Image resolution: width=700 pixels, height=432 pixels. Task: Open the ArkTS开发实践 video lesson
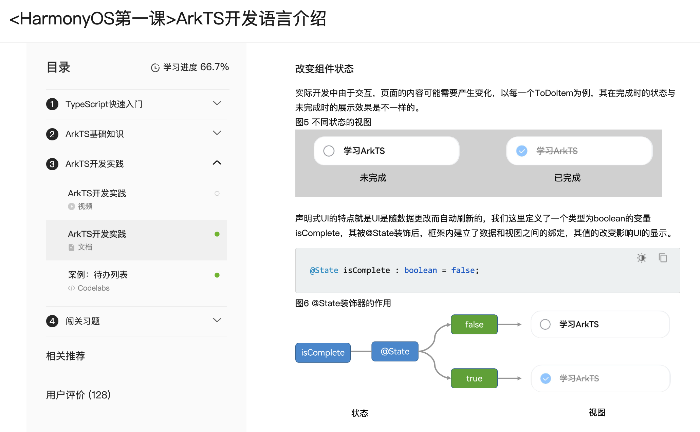(136, 199)
